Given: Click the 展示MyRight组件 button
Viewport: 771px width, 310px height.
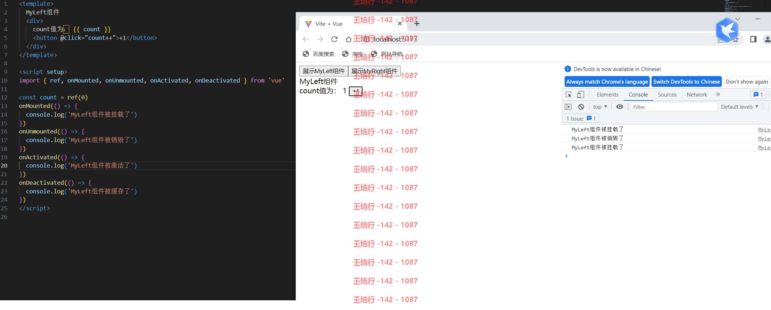Looking at the screenshot, I should pos(374,71).
